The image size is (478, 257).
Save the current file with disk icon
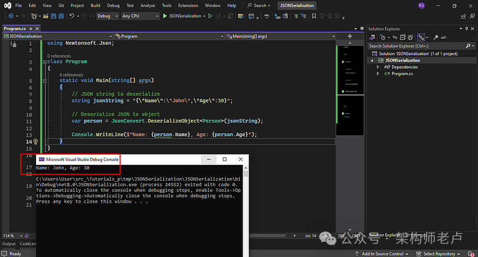[54, 16]
